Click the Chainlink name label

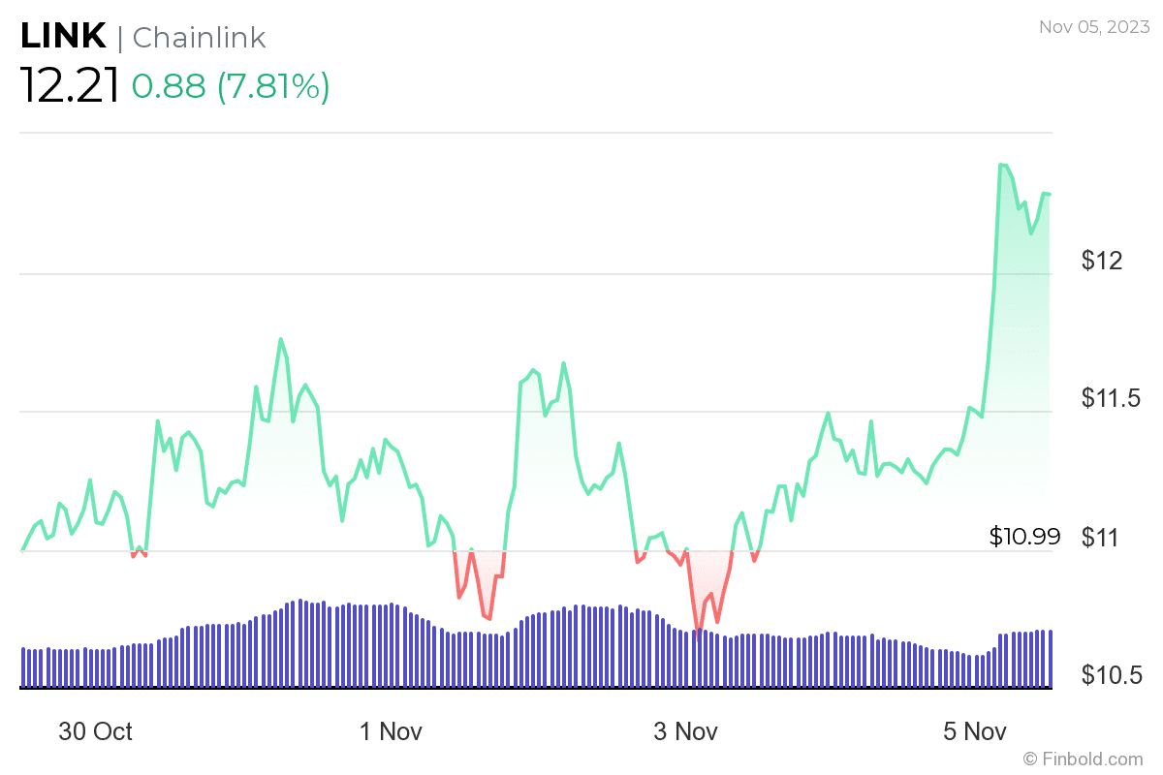199,38
